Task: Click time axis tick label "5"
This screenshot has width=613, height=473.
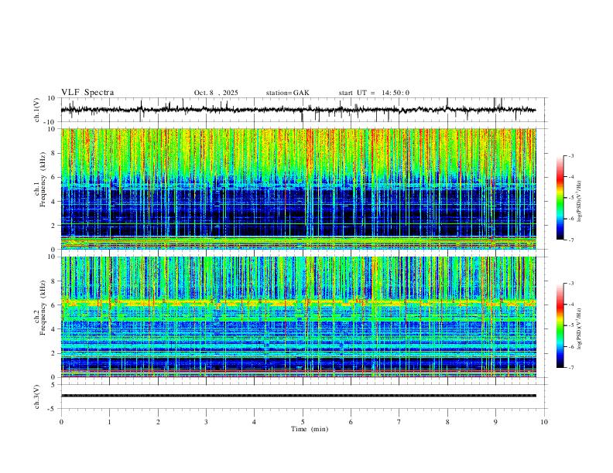Action: click(x=303, y=422)
